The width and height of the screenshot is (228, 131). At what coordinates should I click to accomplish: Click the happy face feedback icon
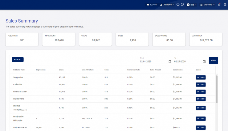pyautogui.click(x=178, y=5)
